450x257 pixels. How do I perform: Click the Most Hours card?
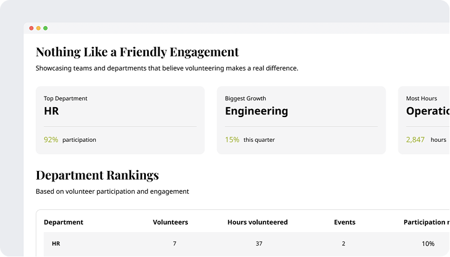coord(425,120)
